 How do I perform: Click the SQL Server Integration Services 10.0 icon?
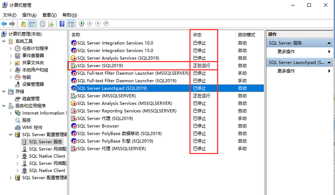(x=74, y=43)
